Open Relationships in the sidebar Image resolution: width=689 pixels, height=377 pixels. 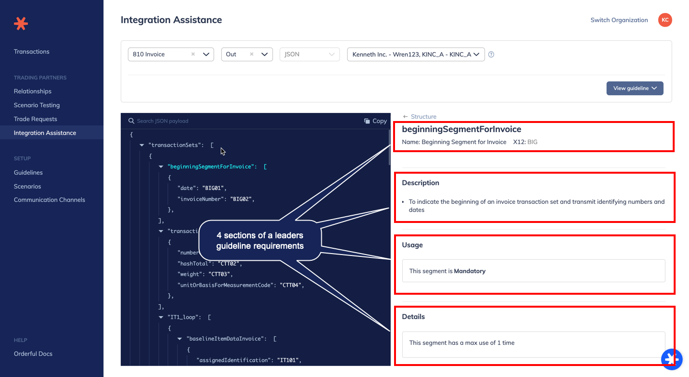click(x=33, y=91)
